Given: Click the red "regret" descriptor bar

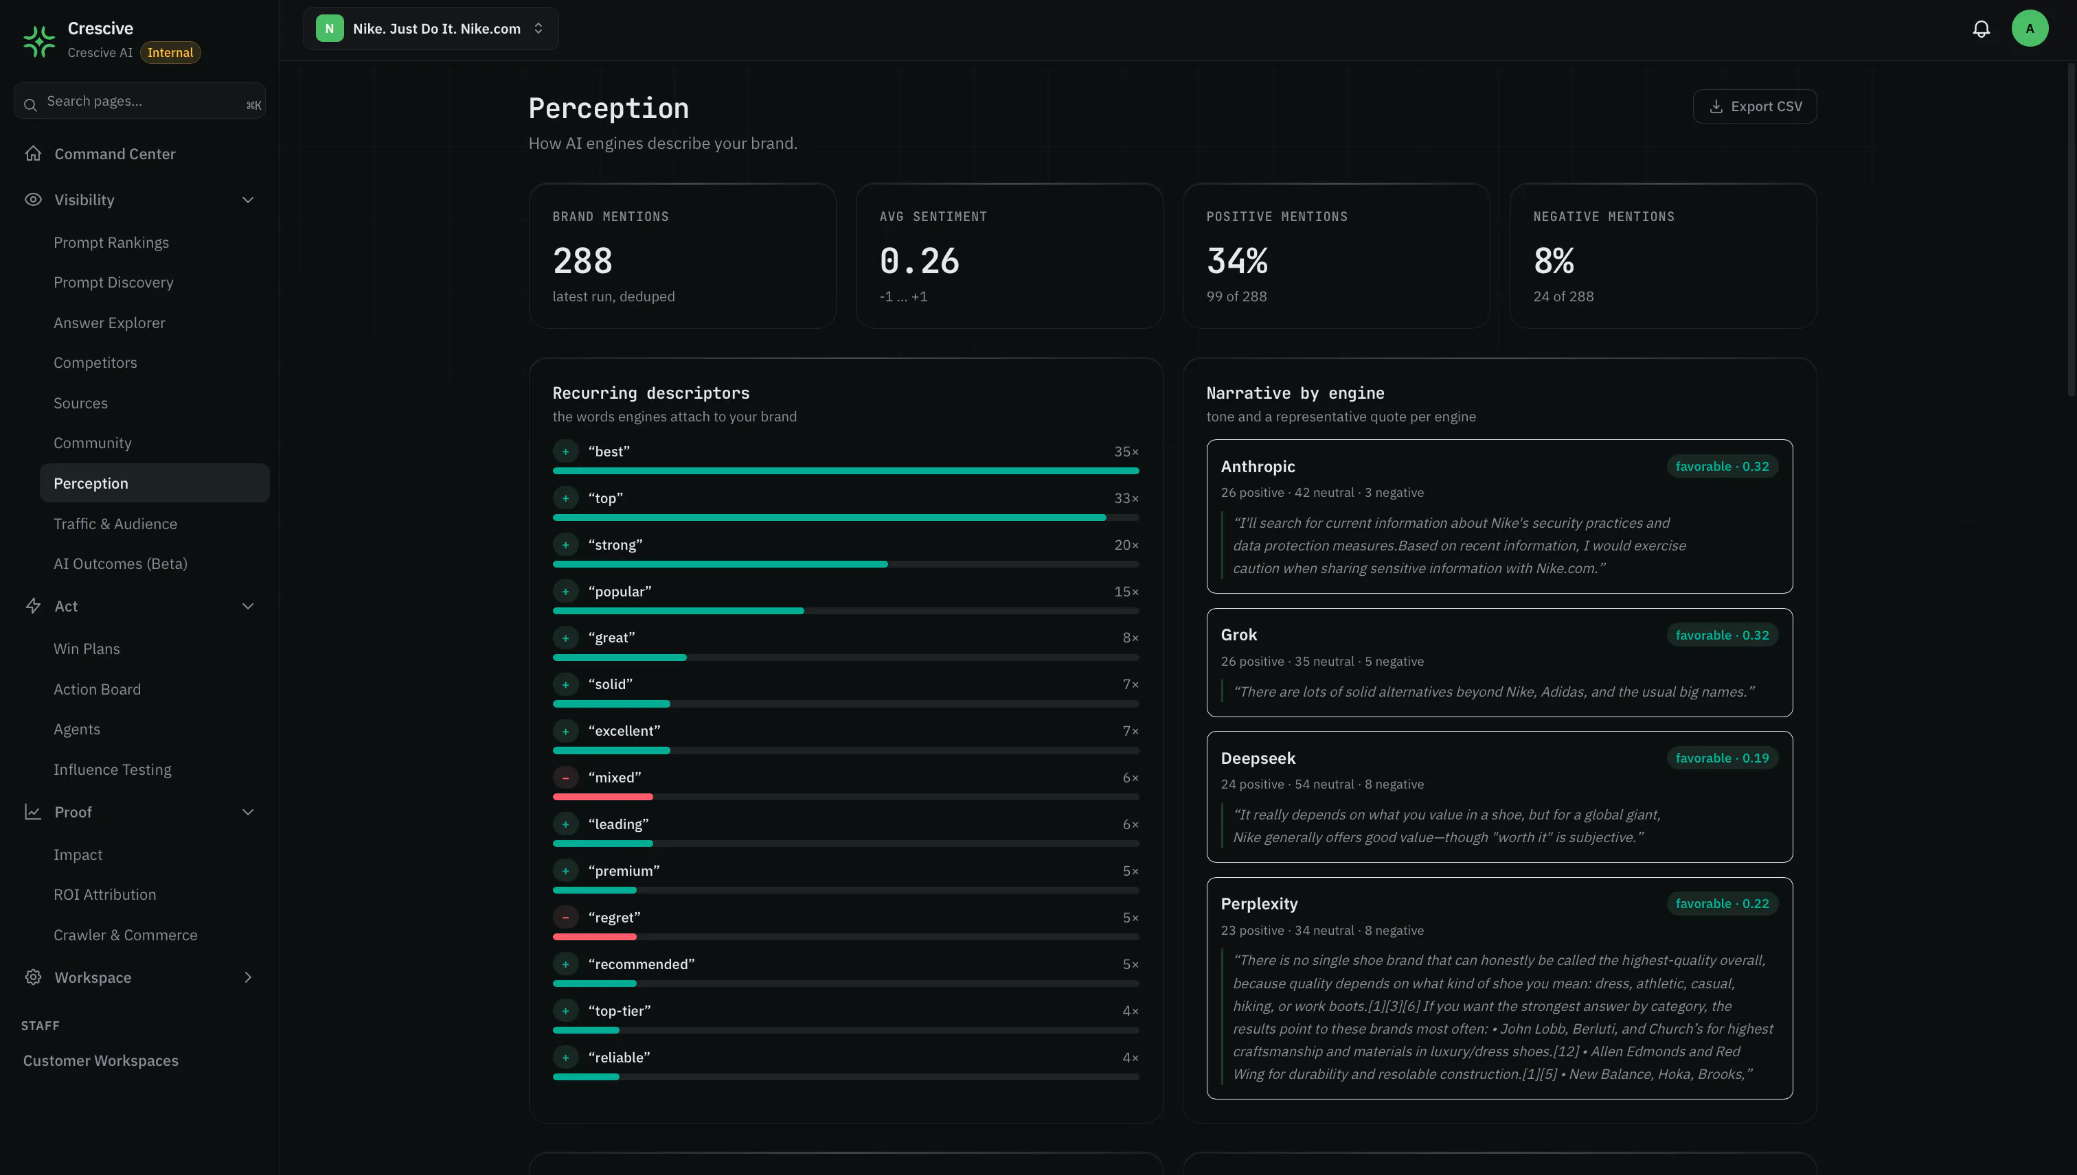Looking at the screenshot, I should coord(594,936).
